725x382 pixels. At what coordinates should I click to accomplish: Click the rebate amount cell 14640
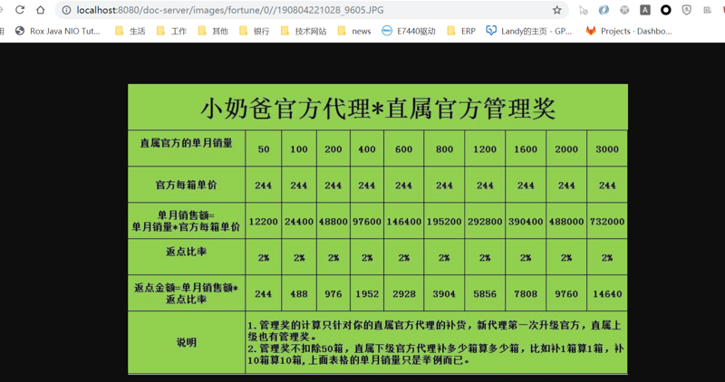[607, 294]
